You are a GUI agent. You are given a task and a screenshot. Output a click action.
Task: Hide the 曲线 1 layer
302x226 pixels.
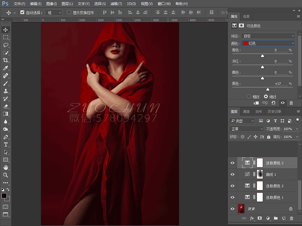[x=232, y=175]
